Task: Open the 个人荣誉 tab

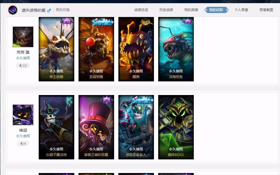Action: click(241, 10)
